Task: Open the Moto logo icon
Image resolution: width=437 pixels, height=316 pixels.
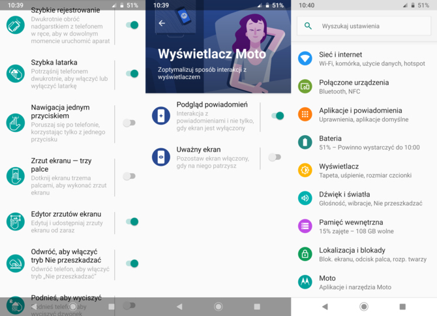Action: tap(305, 282)
